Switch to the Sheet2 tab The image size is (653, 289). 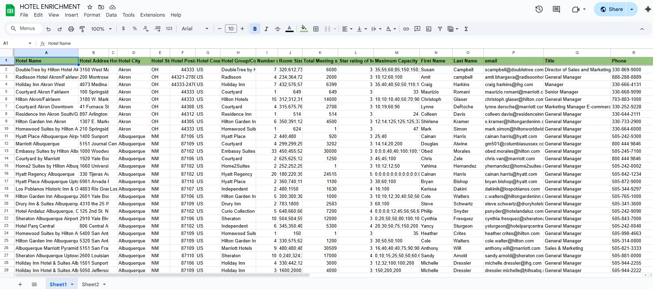coord(90,284)
